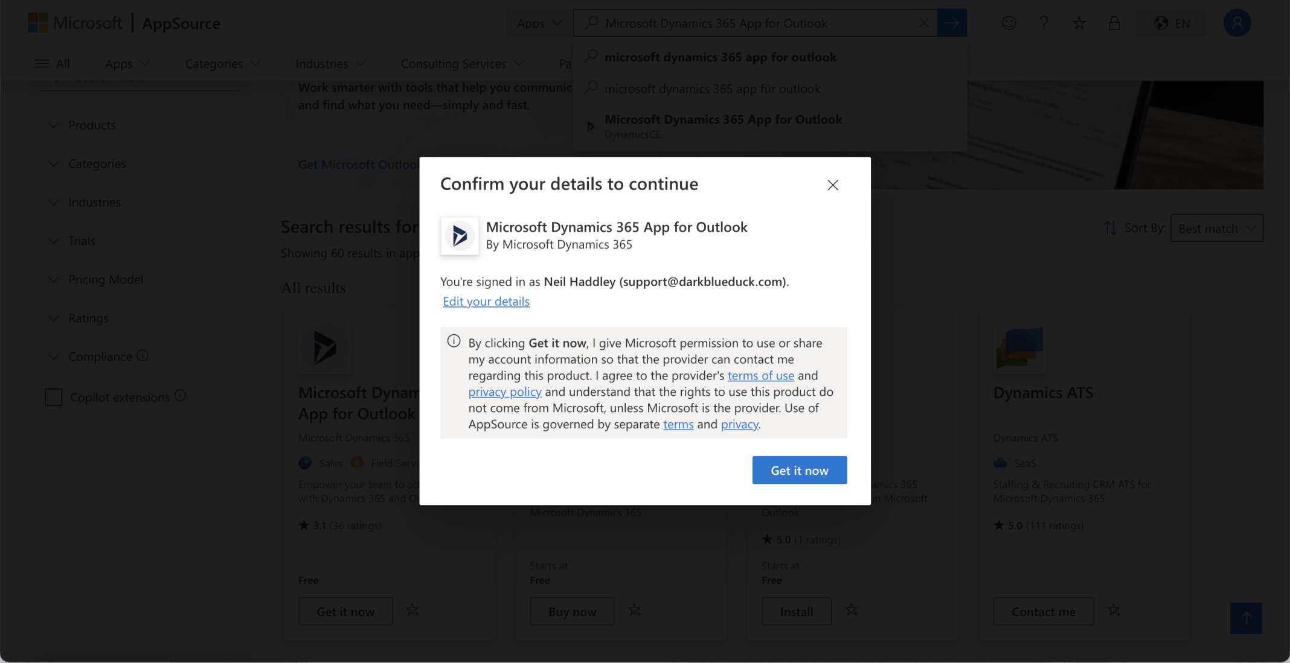Click the feedback smiley face icon
The width and height of the screenshot is (1290, 663).
[1009, 23]
